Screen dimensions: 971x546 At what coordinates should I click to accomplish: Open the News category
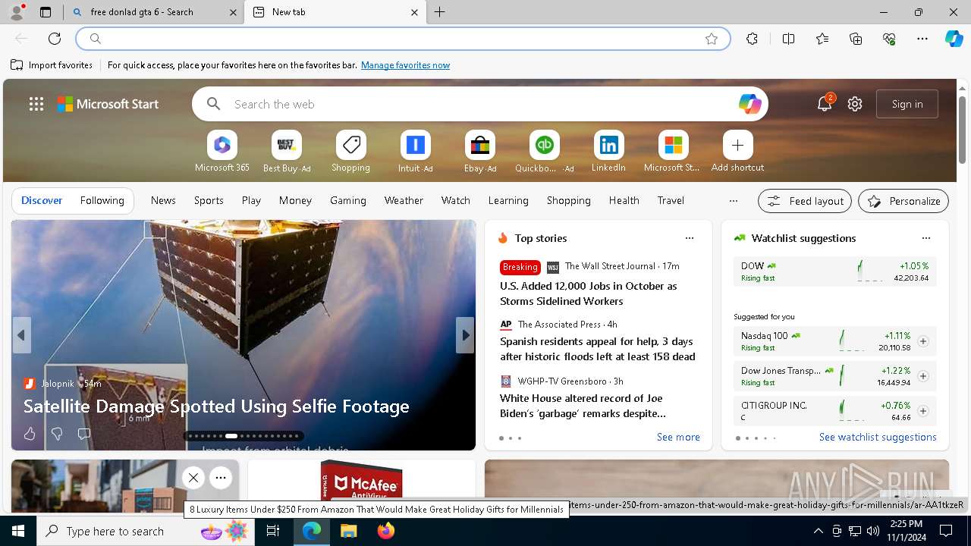[163, 200]
